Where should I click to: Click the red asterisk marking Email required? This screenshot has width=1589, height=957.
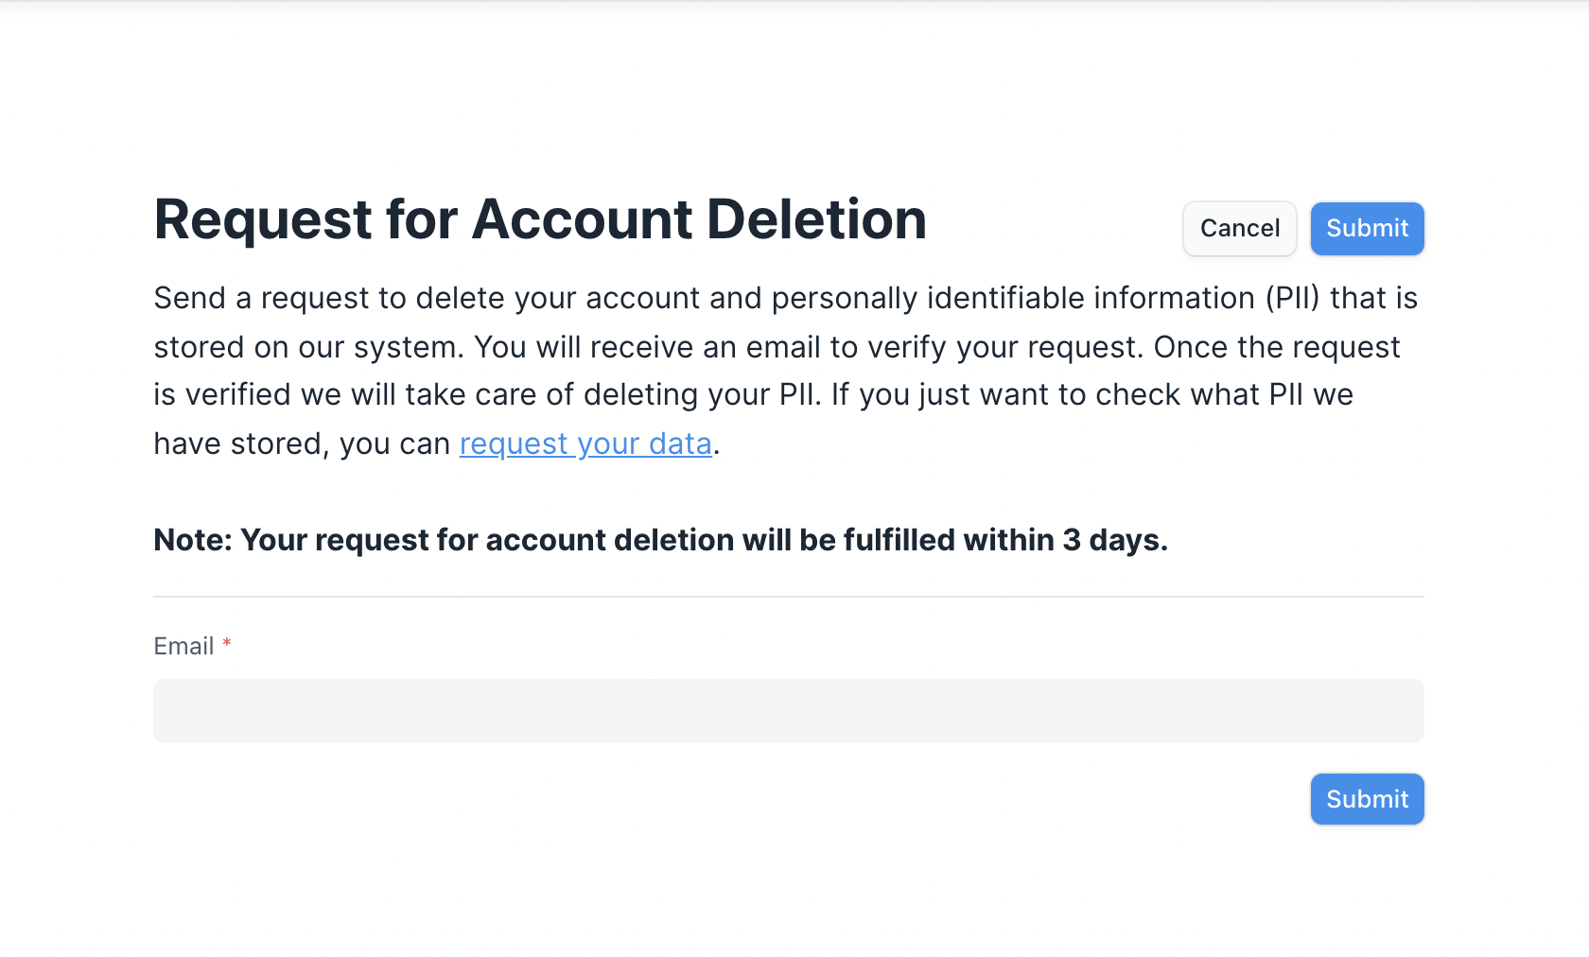(x=226, y=644)
